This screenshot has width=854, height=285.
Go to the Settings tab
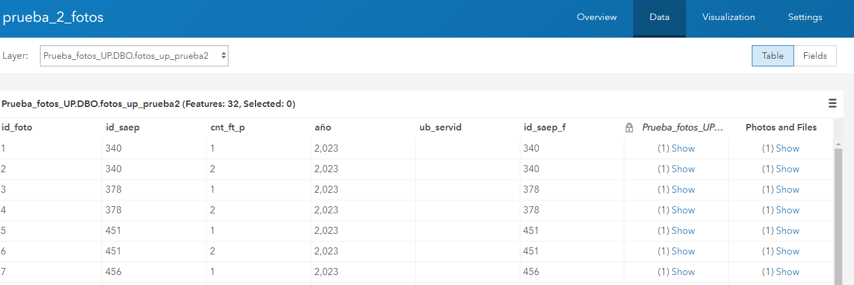[805, 17]
